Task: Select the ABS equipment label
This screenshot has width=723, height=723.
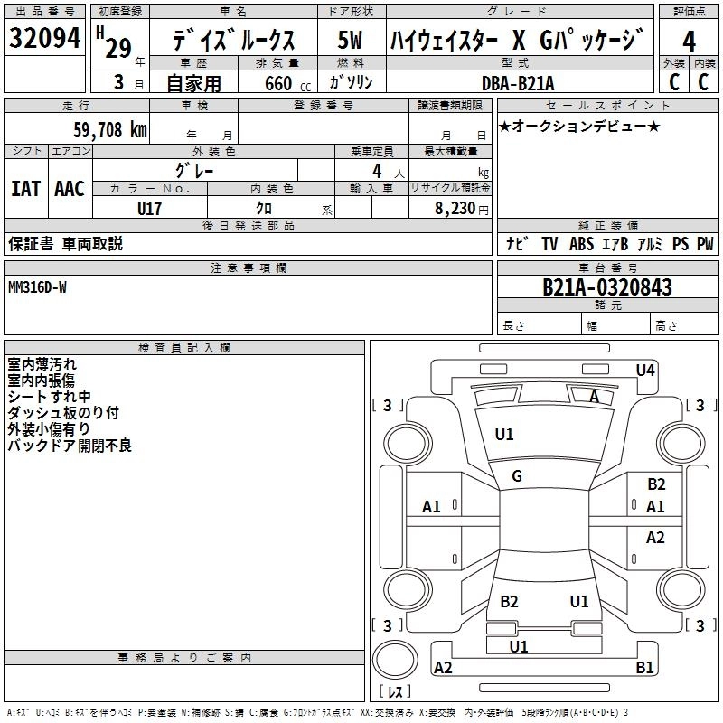Action: click(581, 244)
